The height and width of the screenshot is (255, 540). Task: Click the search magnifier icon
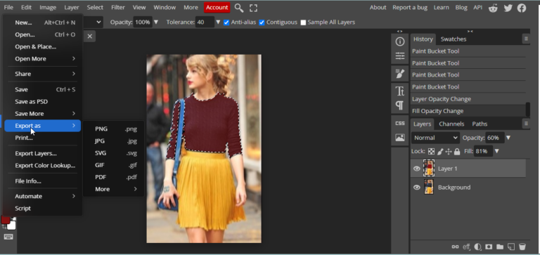(238, 8)
